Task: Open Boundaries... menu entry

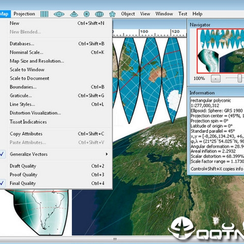Action: (56, 87)
